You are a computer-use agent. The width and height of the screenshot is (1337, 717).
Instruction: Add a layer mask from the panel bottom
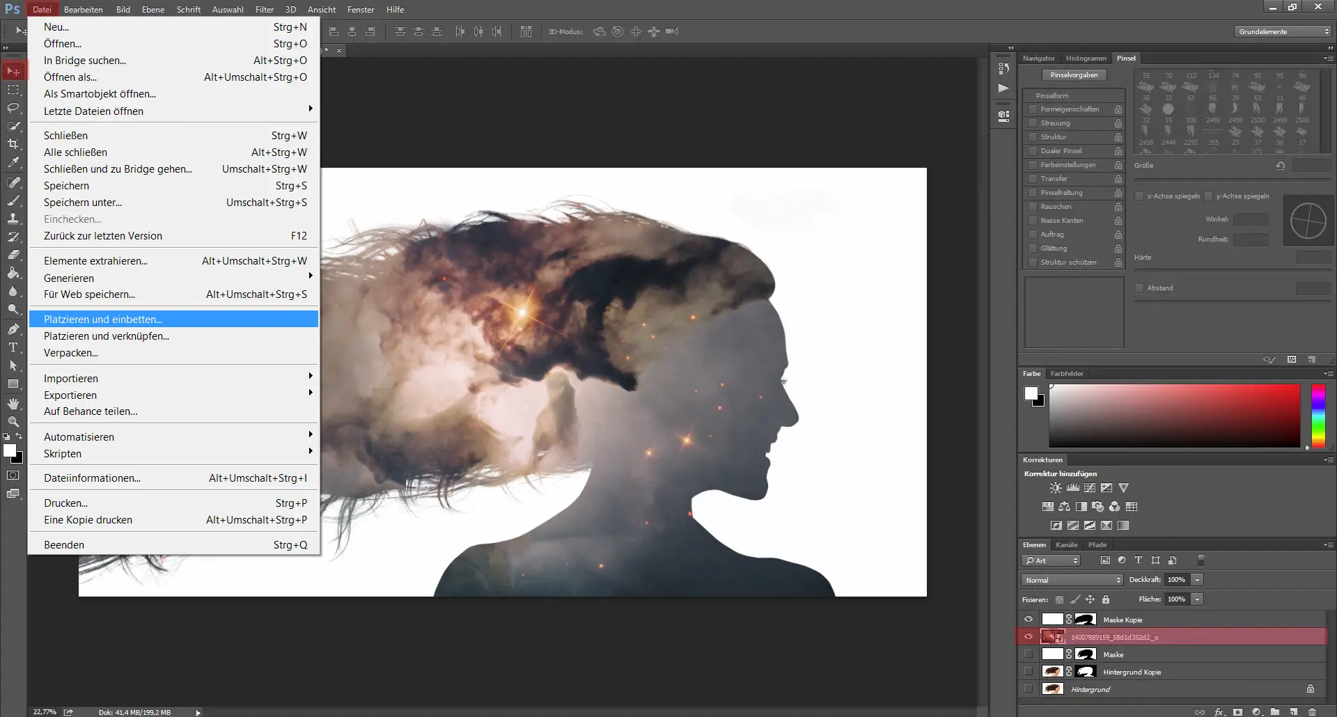point(1238,712)
